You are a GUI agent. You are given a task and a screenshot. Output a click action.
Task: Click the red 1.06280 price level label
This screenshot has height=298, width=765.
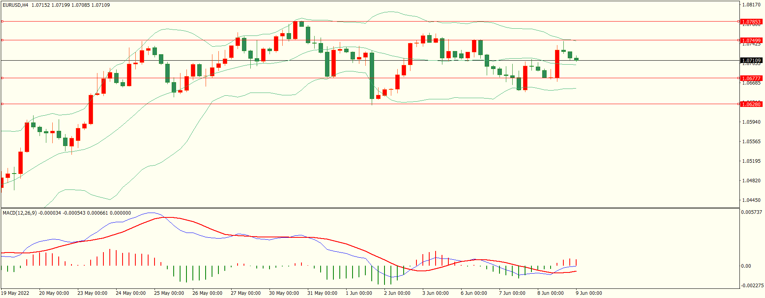[751, 104]
